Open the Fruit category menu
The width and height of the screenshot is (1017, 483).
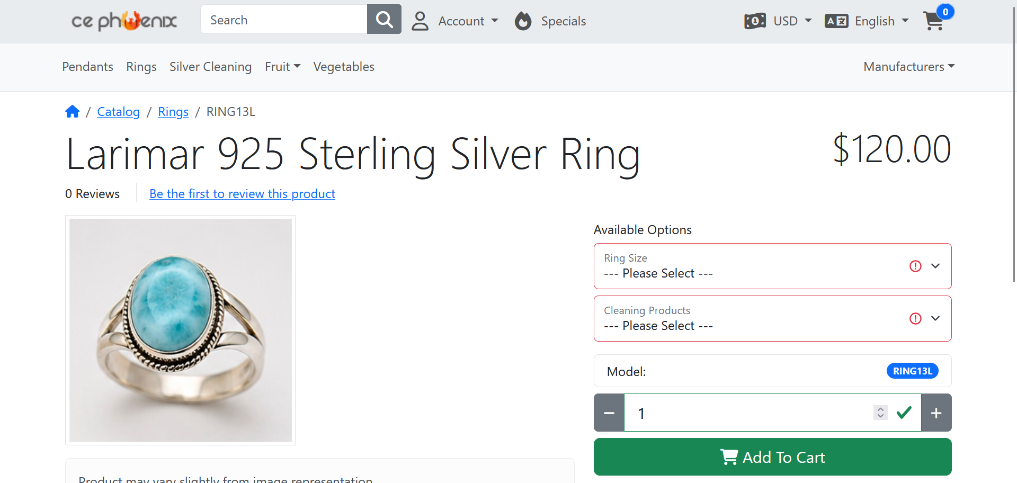click(x=282, y=67)
